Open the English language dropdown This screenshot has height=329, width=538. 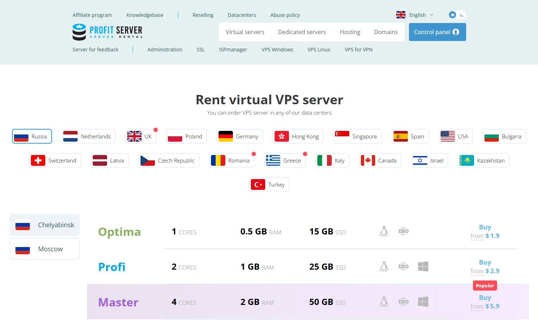click(x=418, y=15)
